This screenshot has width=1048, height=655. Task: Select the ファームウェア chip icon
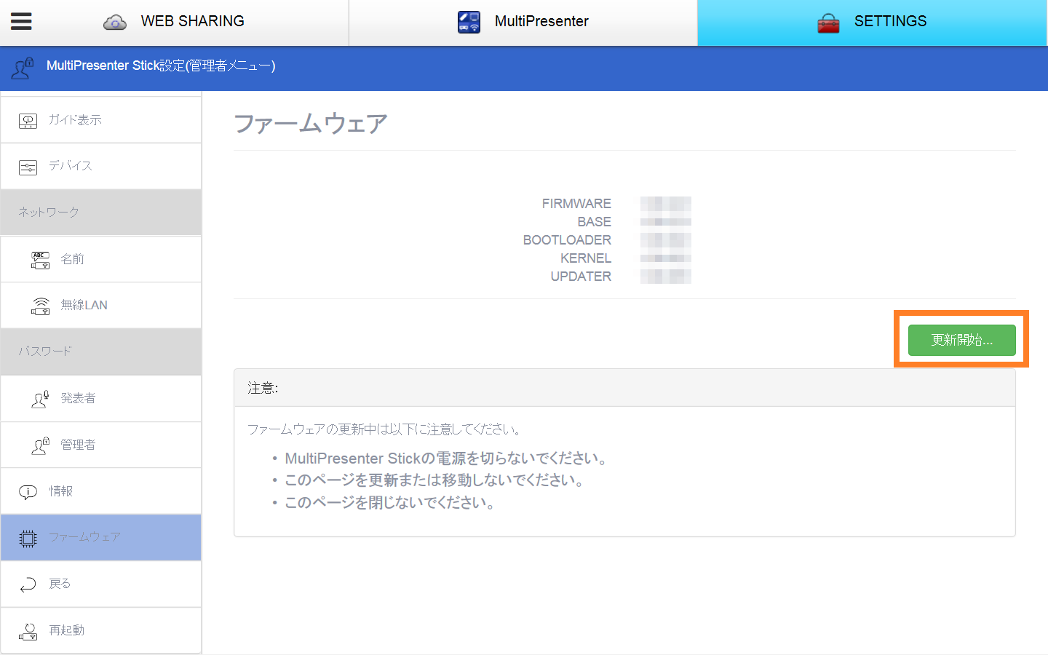point(28,537)
